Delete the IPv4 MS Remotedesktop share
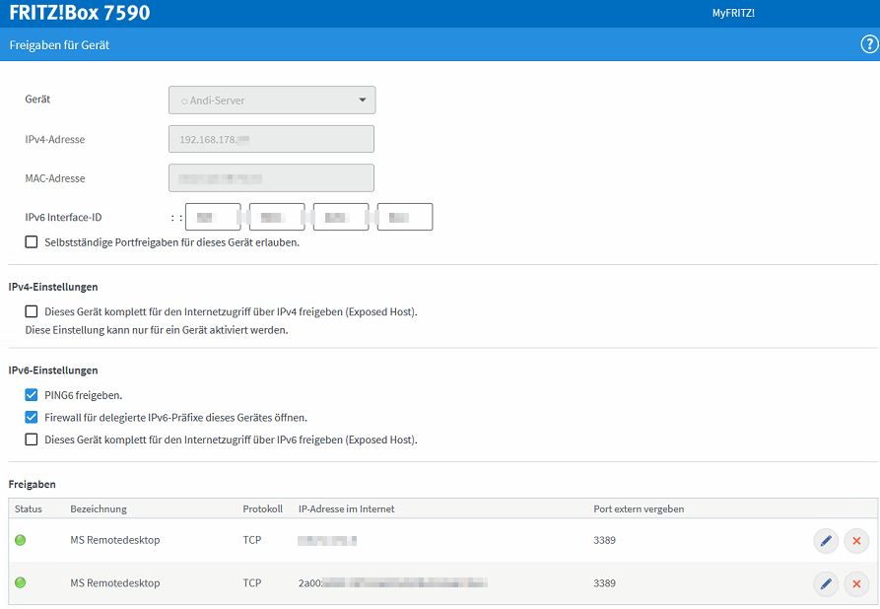Screen dimensions: 880x609 pos(856,541)
